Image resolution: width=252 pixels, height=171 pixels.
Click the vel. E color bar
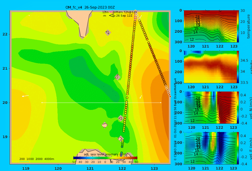(238, 148)
